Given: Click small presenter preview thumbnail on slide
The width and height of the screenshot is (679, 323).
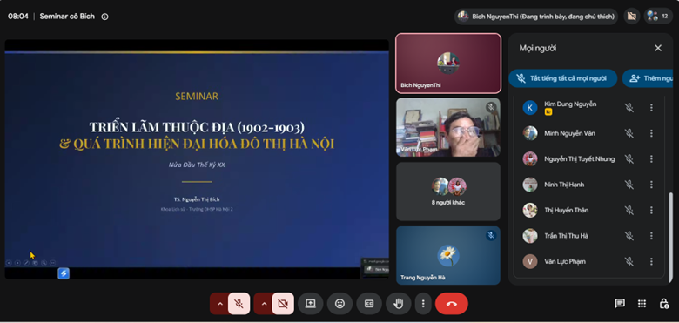Looking at the screenshot, I should click(x=375, y=268).
